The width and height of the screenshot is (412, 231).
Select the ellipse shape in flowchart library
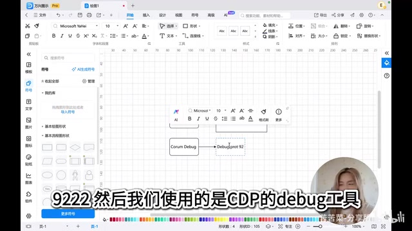click(x=47, y=175)
